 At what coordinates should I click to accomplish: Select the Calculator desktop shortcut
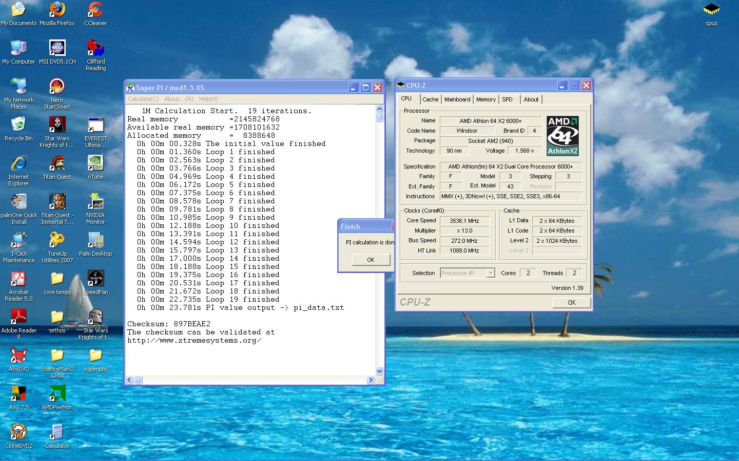(x=57, y=436)
